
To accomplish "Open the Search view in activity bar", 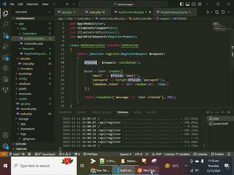I will pos(6,24).
